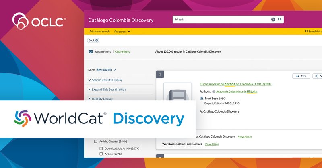Screen dimensions: 322x168
Task: Open the Resources dropdown menu
Action: point(122,32)
